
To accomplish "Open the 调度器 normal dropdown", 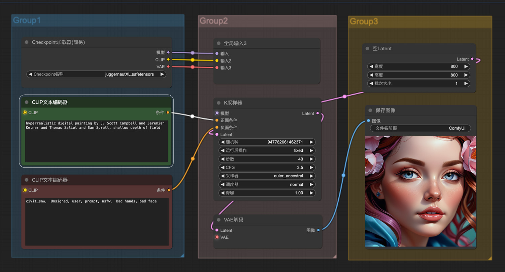I will [267, 184].
